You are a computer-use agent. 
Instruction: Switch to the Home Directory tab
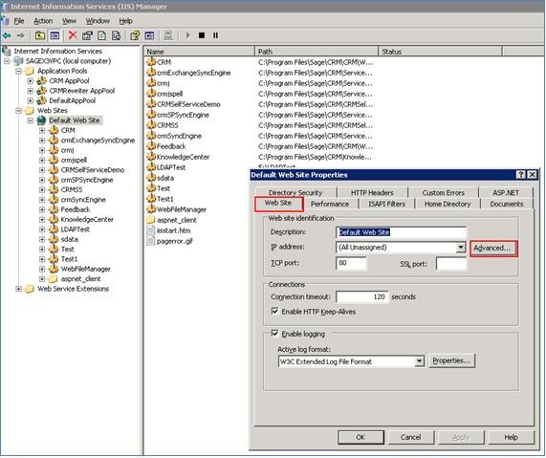(448, 204)
